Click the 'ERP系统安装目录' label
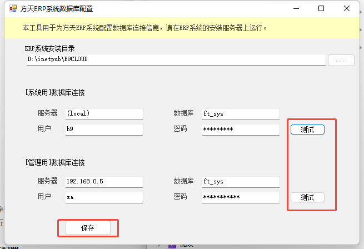 coord(49,48)
